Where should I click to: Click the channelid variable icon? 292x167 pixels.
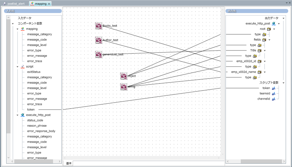tap(274, 99)
